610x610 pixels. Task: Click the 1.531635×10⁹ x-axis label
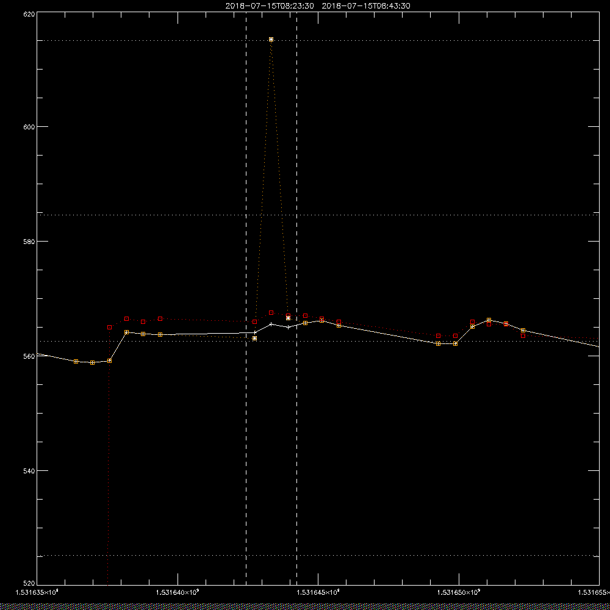[x=37, y=592]
